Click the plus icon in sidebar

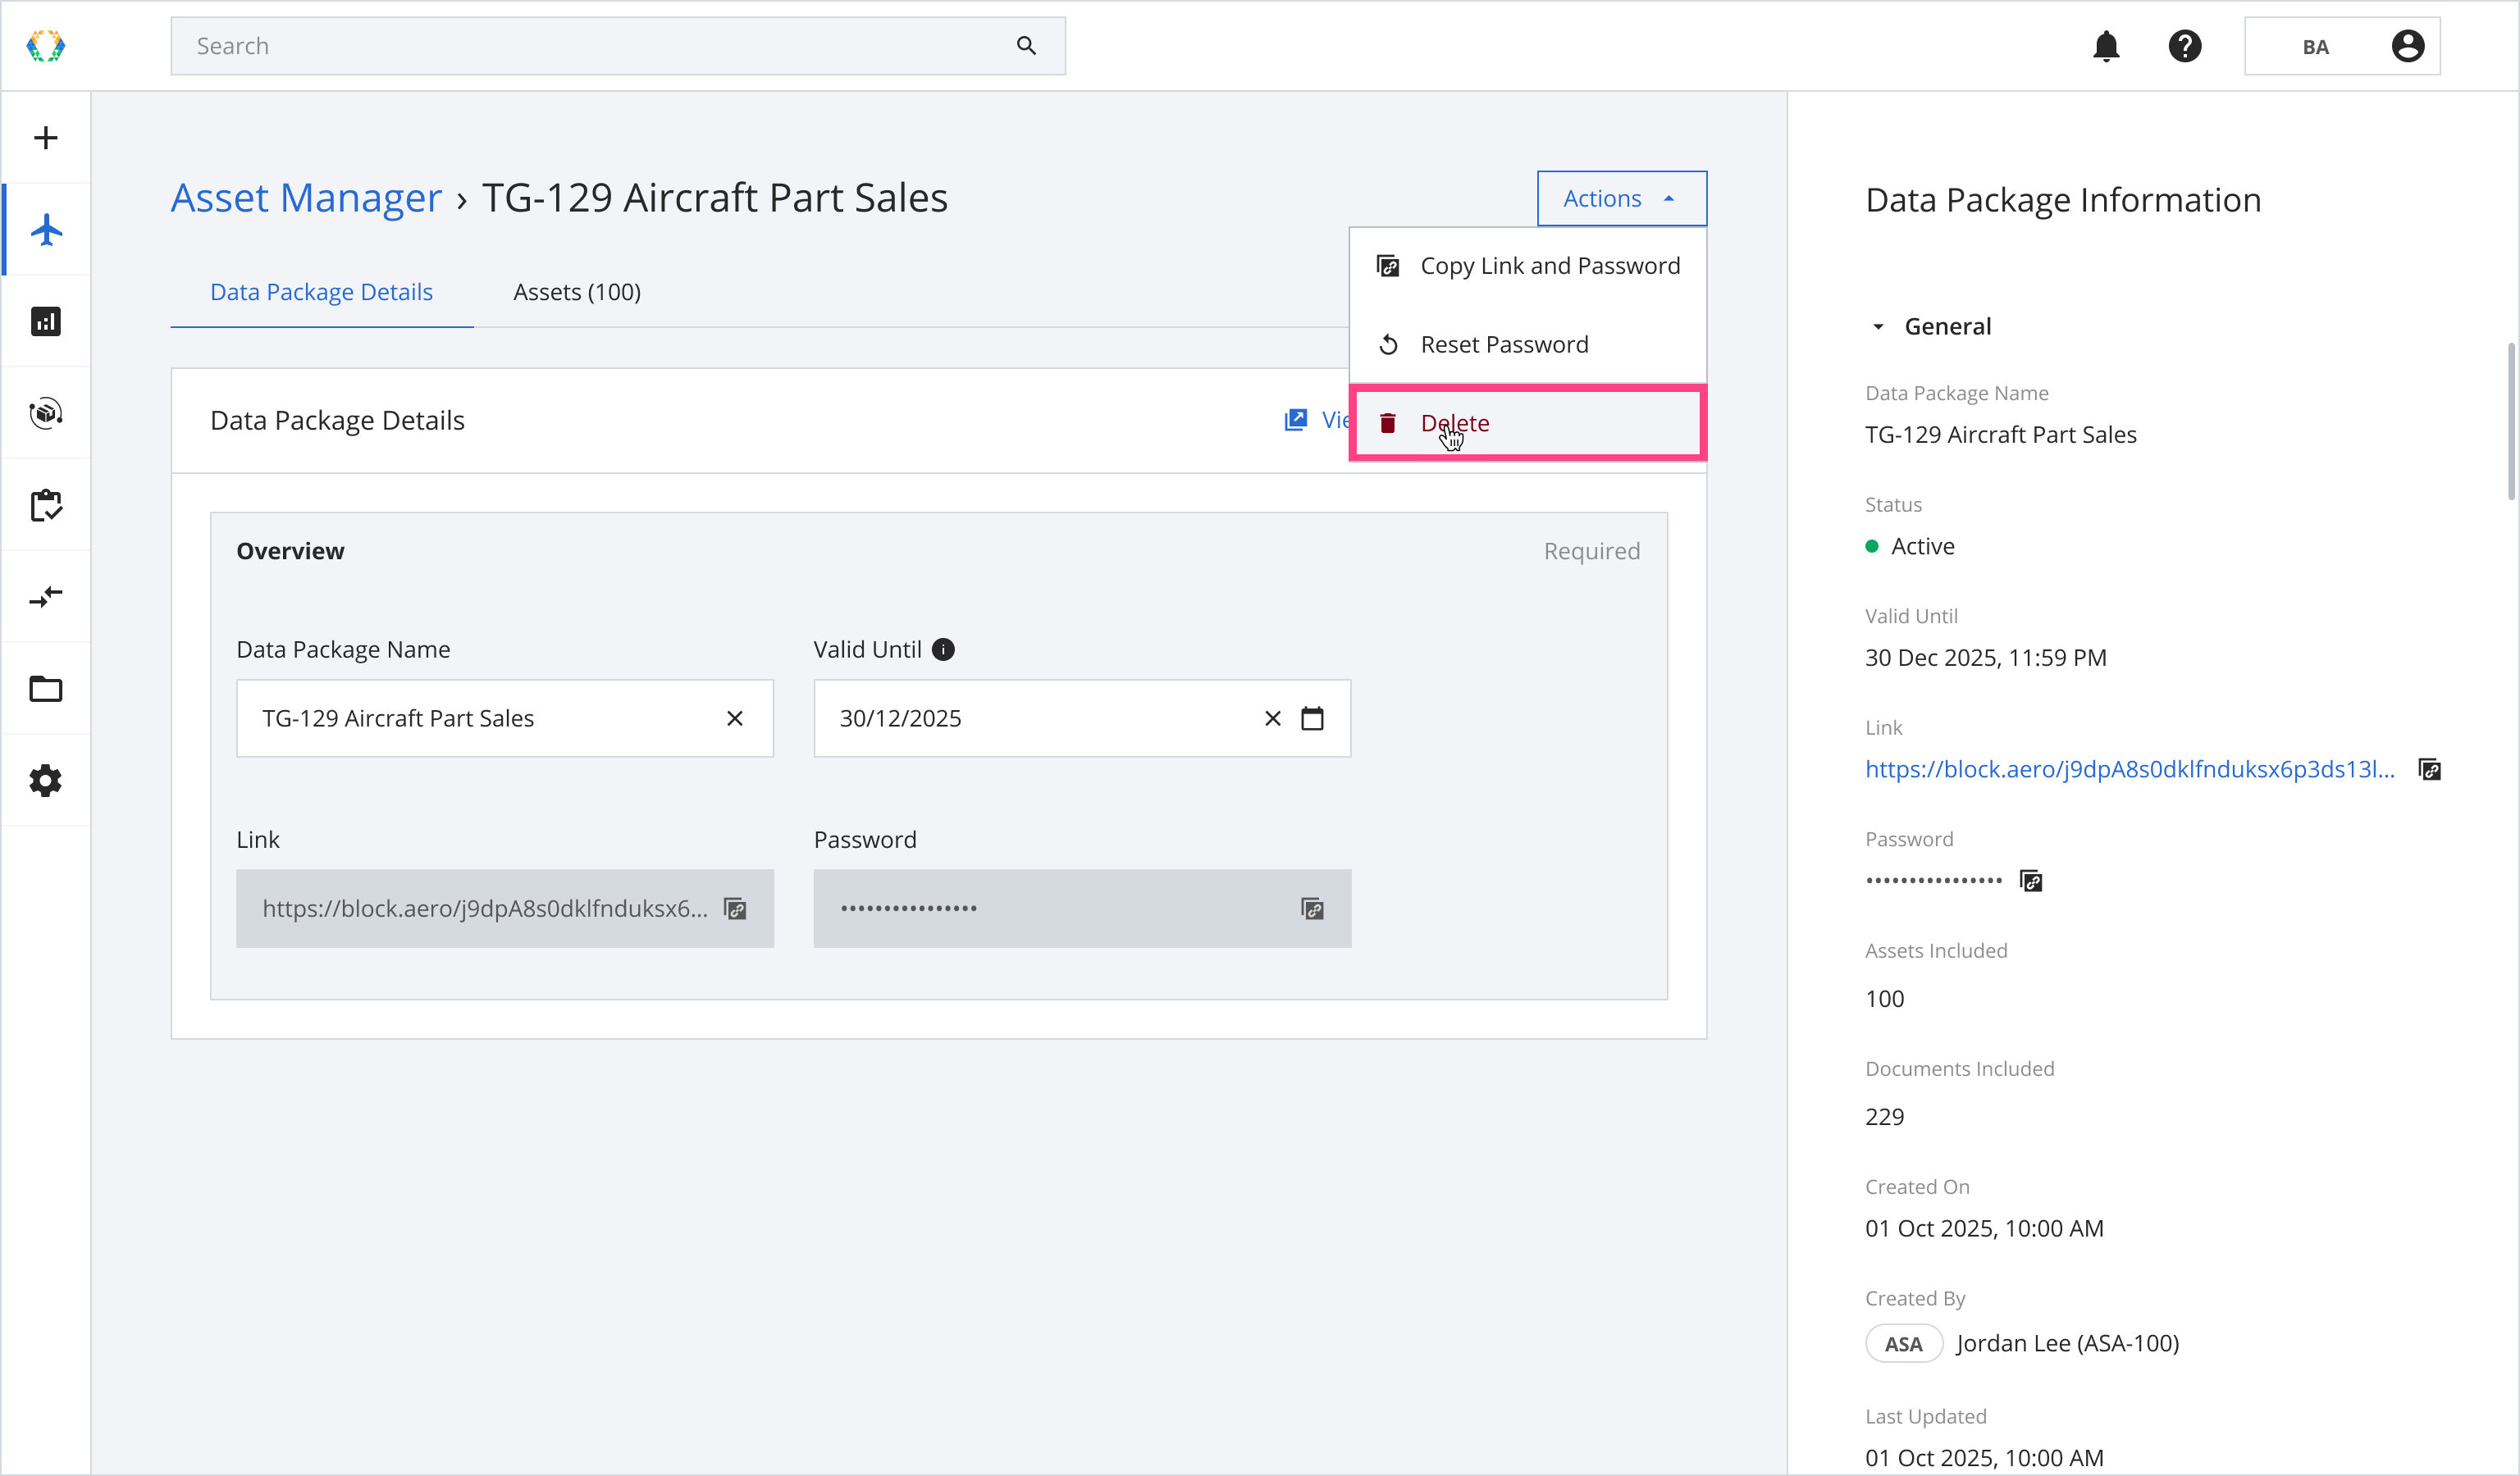pos(46,138)
